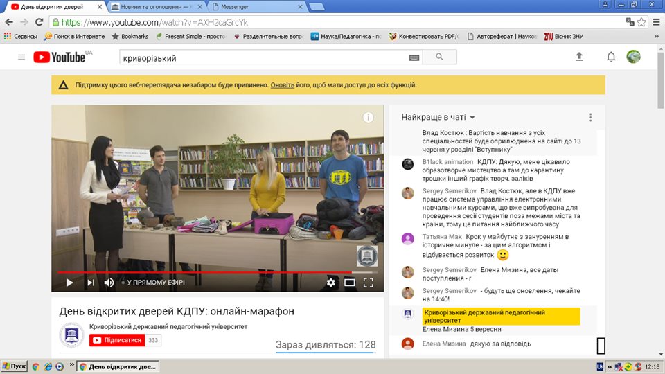The image size is (665, 374).
Task: Open video player settings gear
Action: pos(331,282)
